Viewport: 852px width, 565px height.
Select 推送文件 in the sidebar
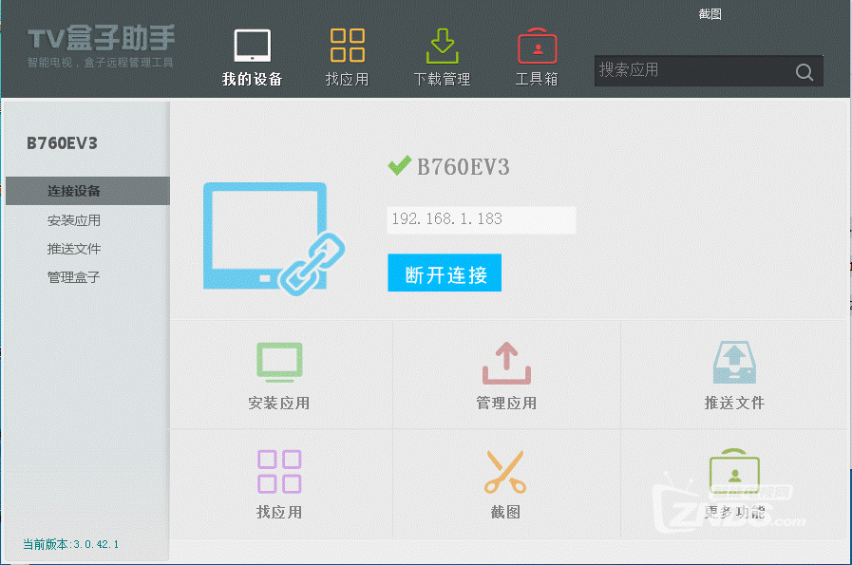[x=74, y=249]
